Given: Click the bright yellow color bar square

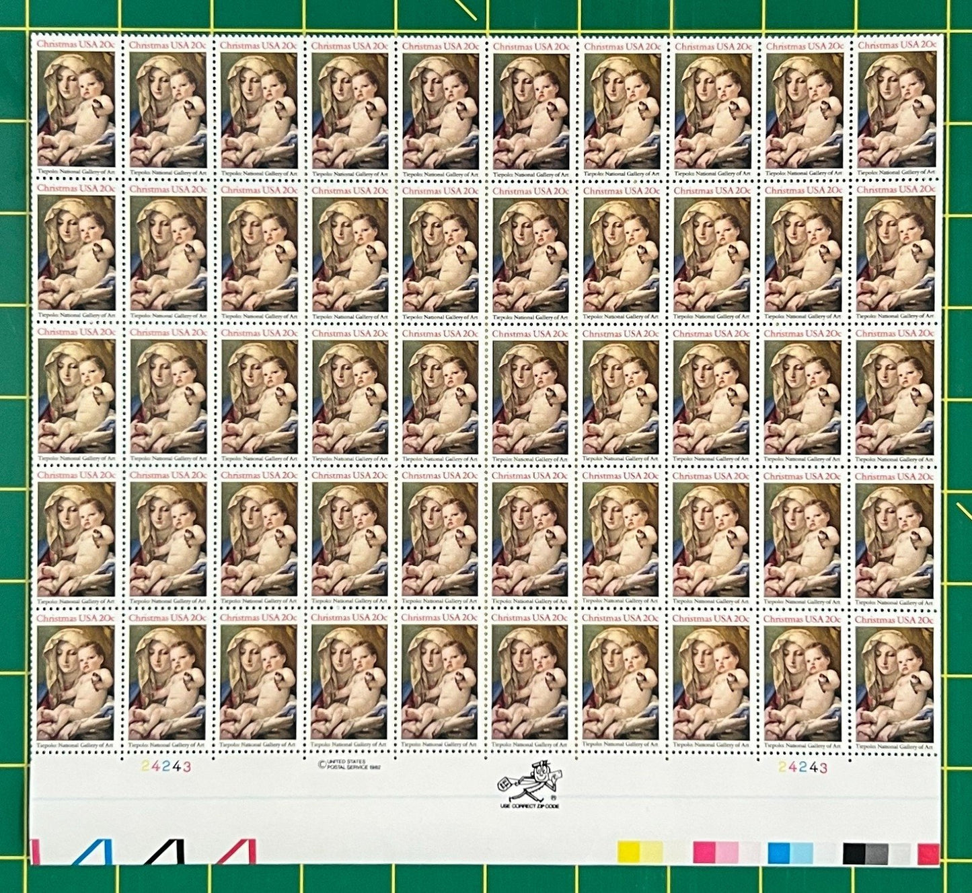Looking at the screenshot, I should tap(629, 853).
